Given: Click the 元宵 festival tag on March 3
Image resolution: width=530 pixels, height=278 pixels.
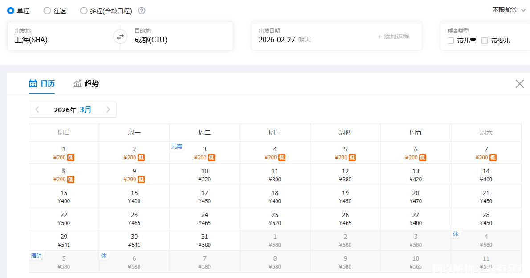Looking at the screenshot, I should (177, 147).
